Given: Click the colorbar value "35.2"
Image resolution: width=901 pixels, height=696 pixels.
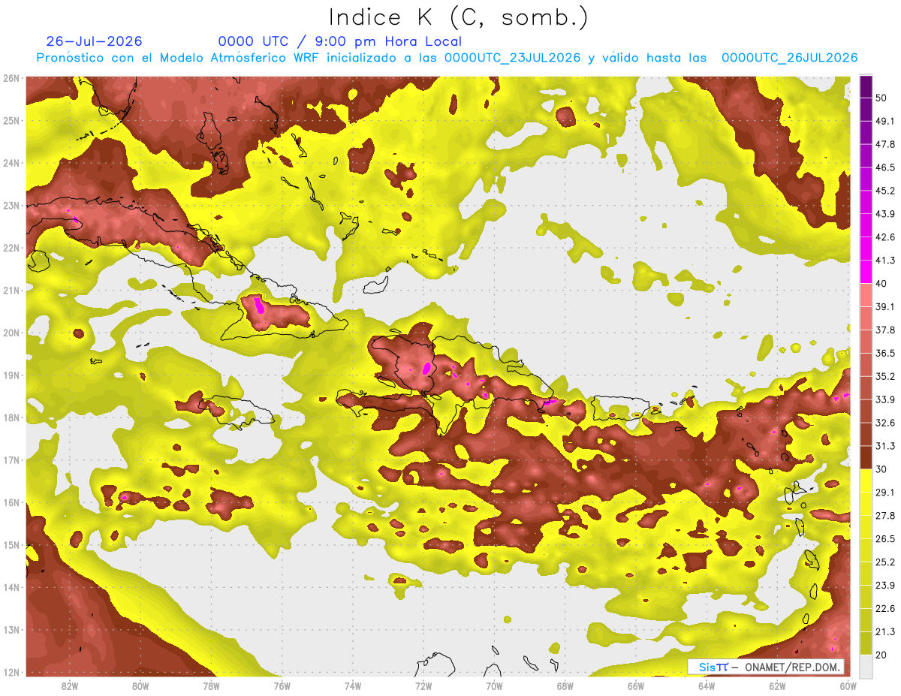Looking at the screenshot, I should [x=885, y=376].
